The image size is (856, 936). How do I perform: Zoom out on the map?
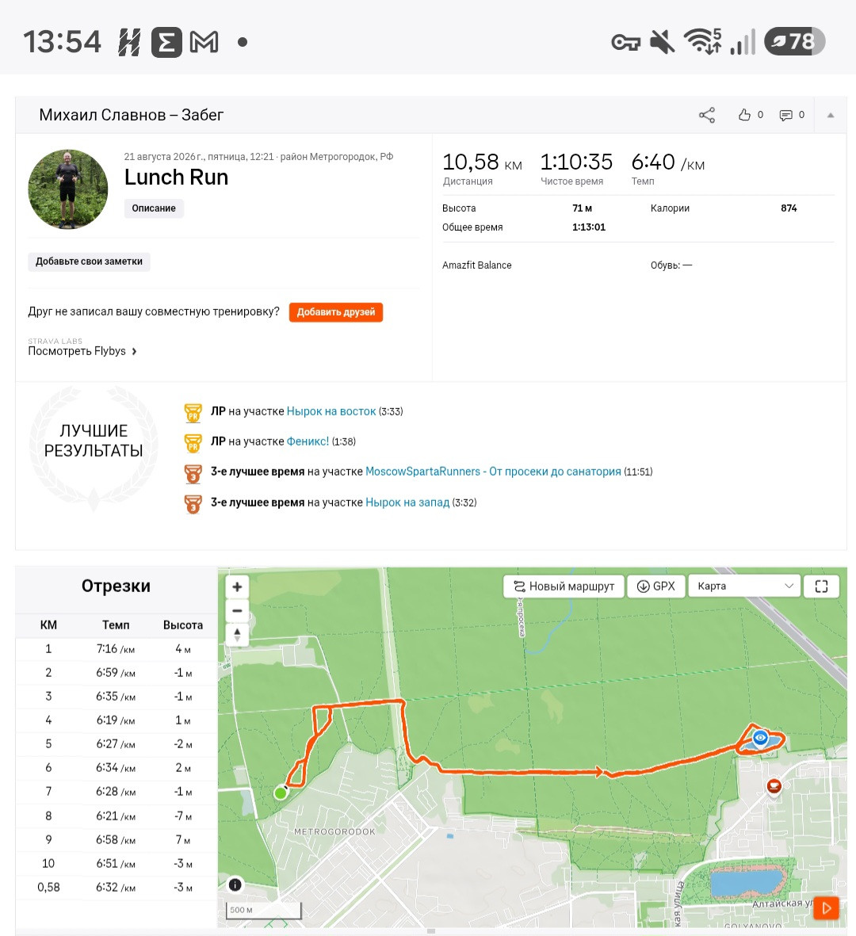[237, 611]
